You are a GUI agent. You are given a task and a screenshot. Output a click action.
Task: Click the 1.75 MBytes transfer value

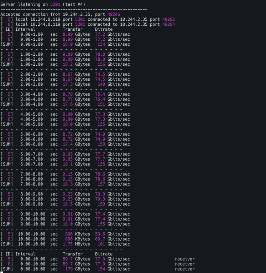(x=76, y=244)
